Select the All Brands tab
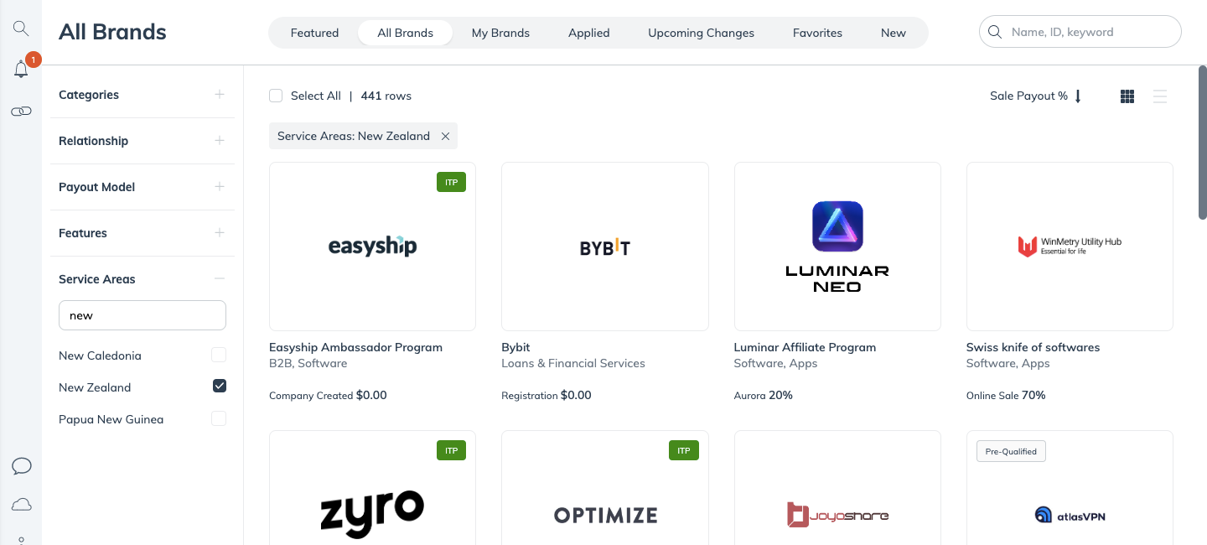The width and height of the screenshot is (1207, 545). coord(405,33)
